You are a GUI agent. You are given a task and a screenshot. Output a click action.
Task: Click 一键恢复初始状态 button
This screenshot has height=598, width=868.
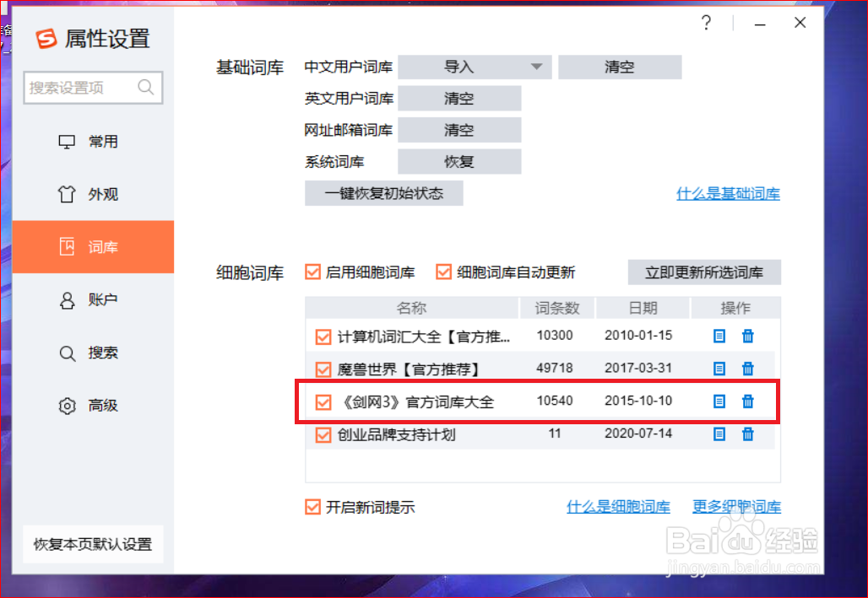click(x=383, y=194)
